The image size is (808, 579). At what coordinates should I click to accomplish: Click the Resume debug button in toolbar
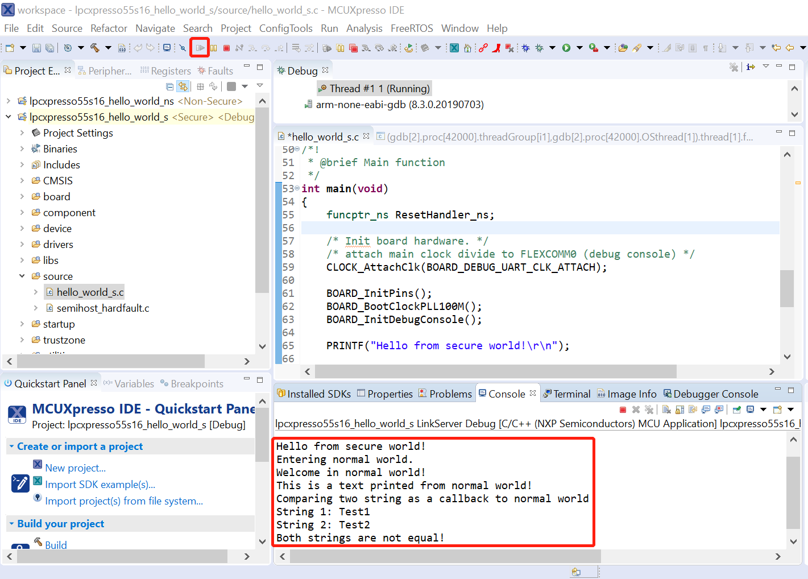[200, 48]
